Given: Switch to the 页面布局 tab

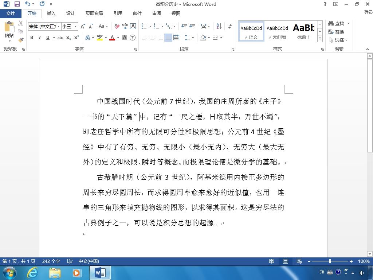Looking at the screenshot, I should click(94, 13).
